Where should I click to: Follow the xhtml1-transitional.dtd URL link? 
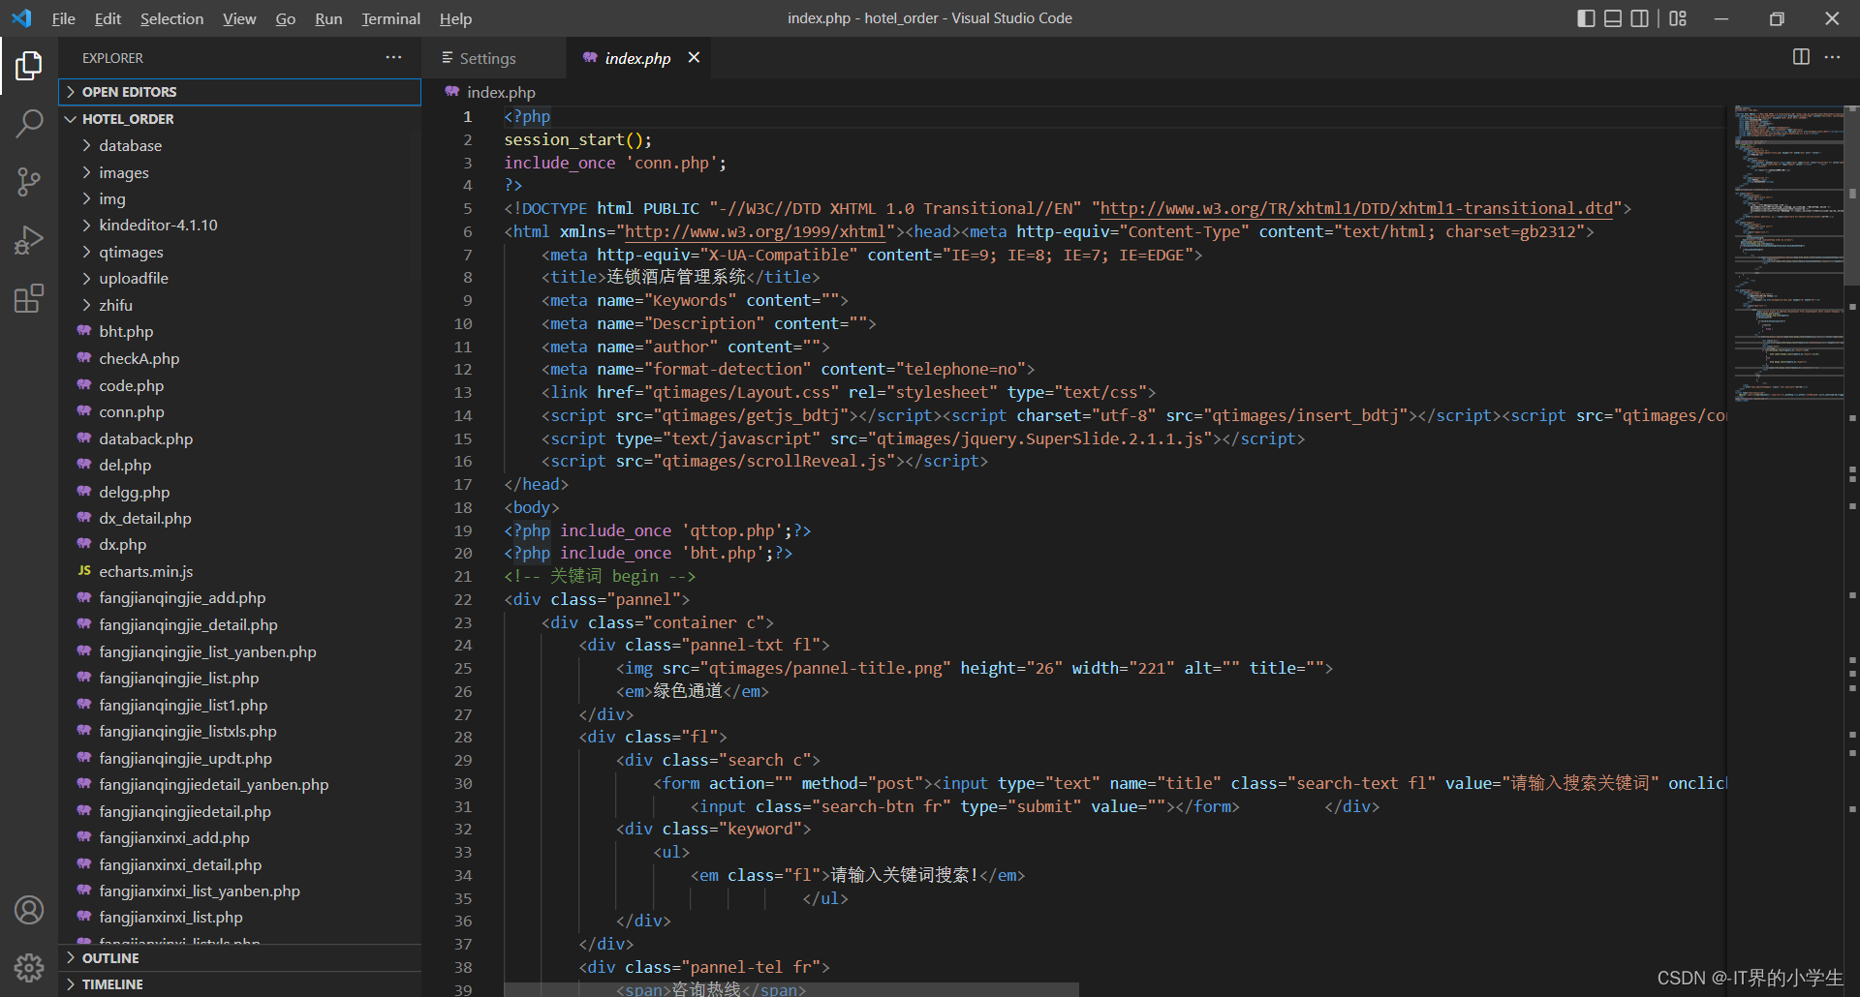click(x=1356, y=208)
